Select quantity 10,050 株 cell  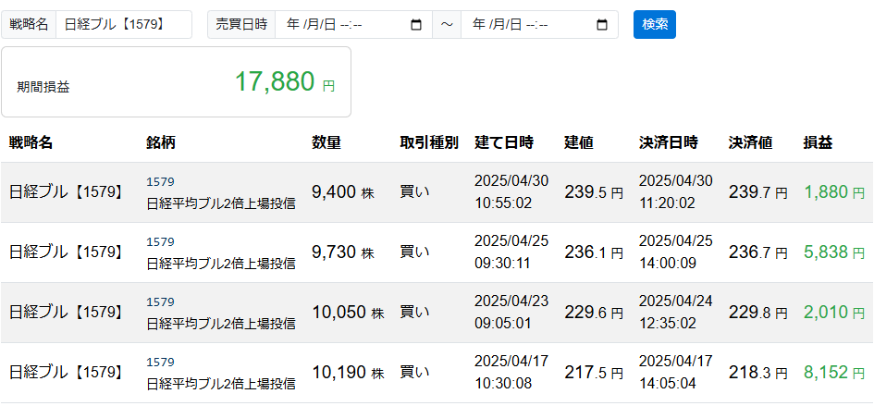coord(348,313)
